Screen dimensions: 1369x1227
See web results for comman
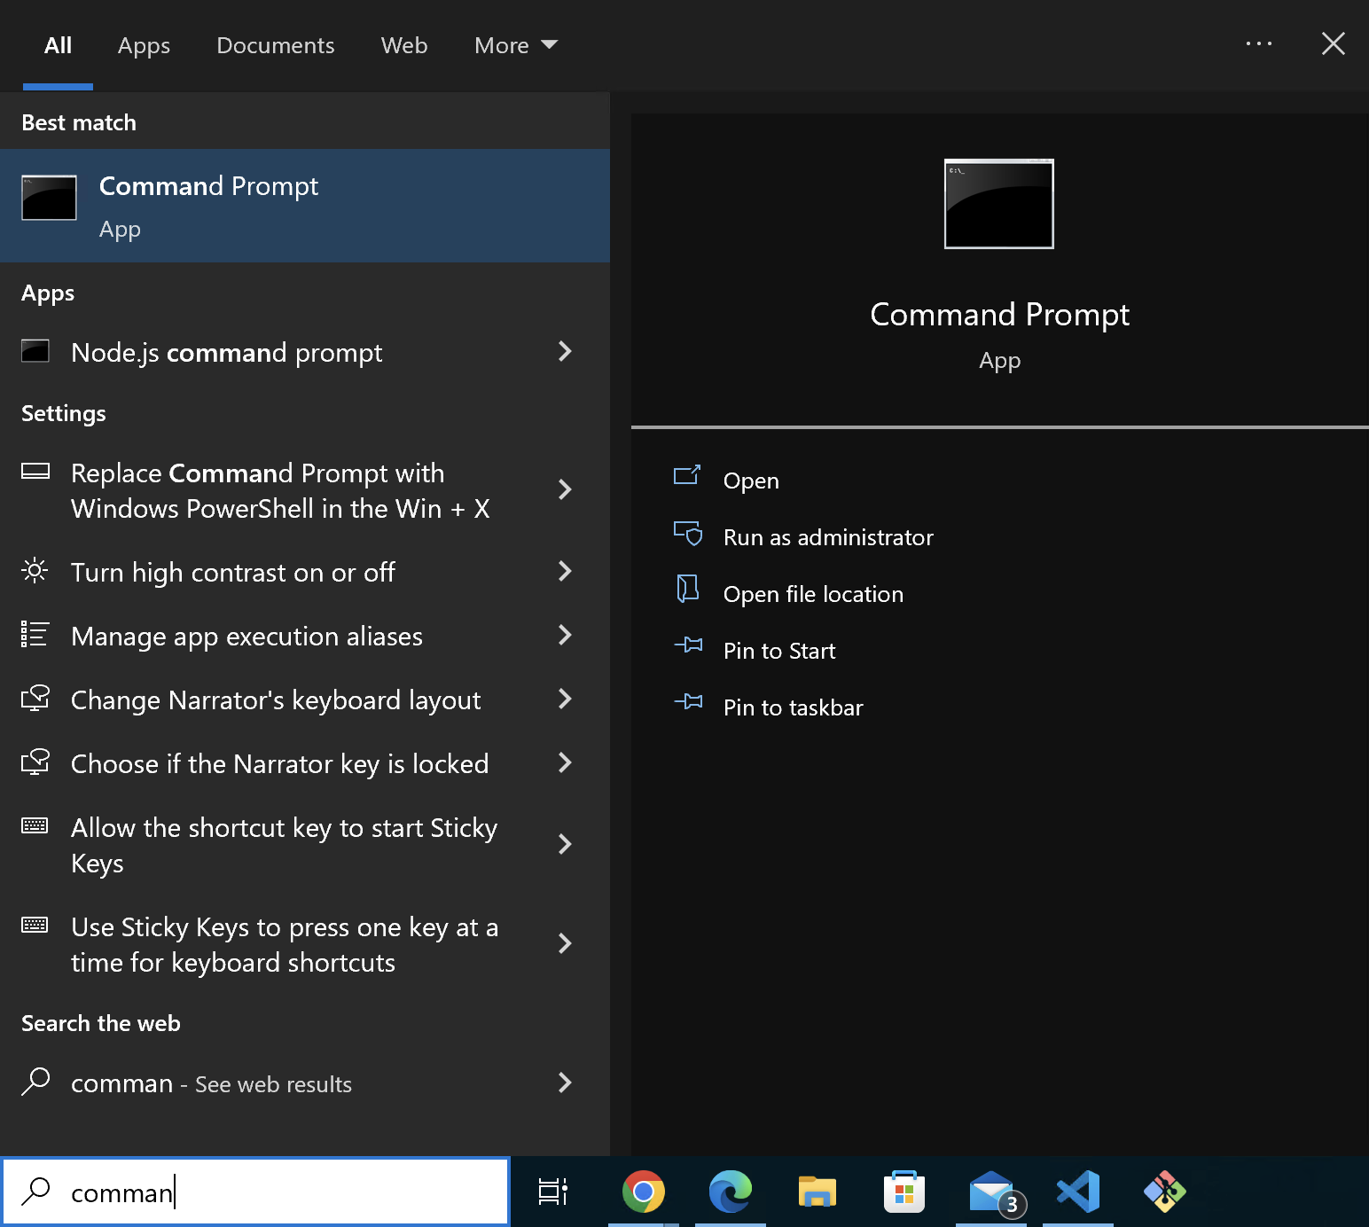pyautogui.click(x=210, y=1082)
